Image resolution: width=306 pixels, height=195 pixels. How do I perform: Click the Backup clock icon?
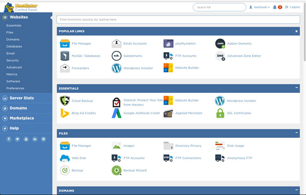pyautogui.click(x=65, y=170)
